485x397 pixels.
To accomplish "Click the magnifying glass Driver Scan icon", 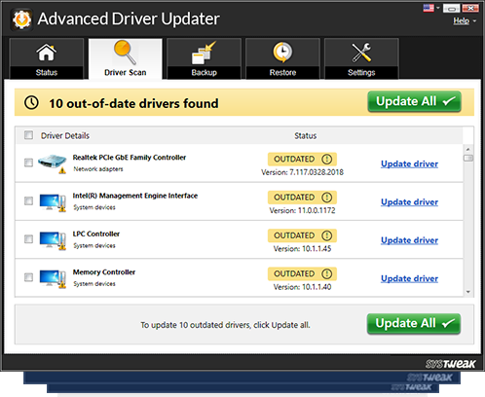I will (x=125, y=53).
